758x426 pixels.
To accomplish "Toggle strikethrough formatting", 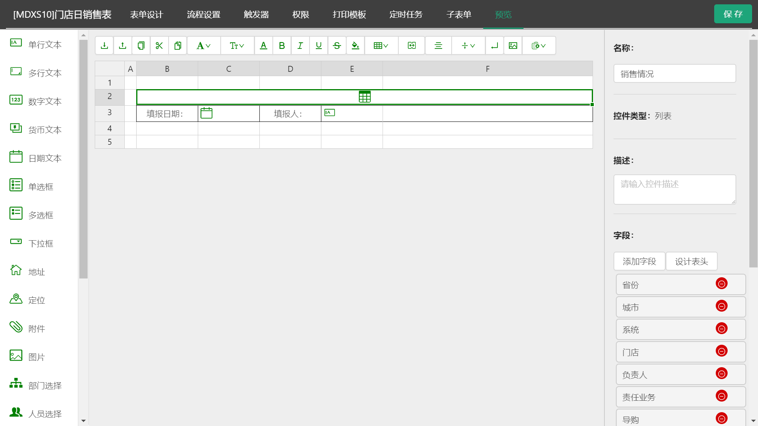I will click(x=337, y=46).
